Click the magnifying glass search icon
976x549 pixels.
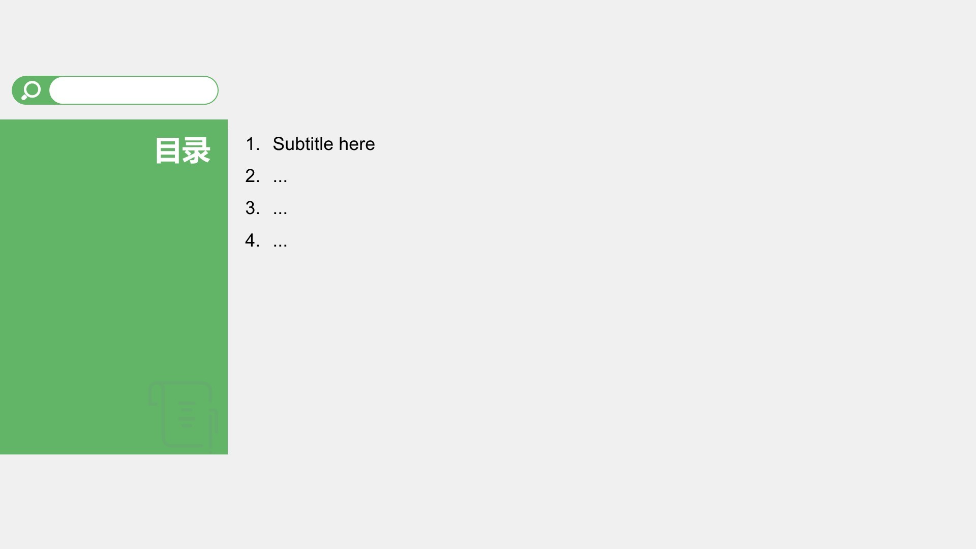(31, 90)
